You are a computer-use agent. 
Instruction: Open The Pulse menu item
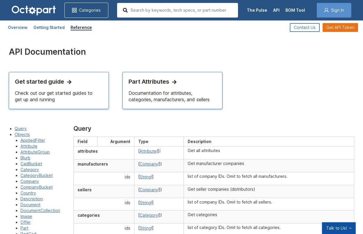(257, 10)
